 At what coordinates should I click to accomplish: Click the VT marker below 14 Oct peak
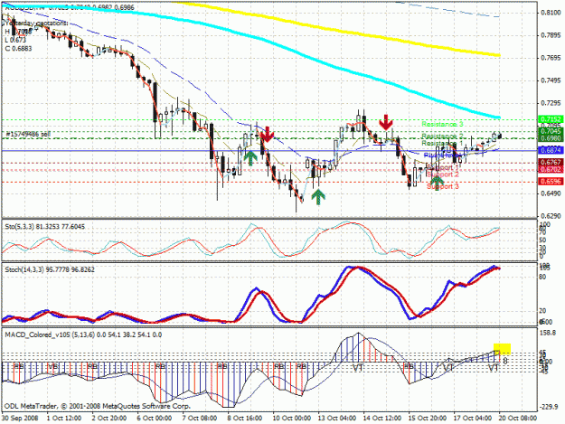[x=357, y=368]
